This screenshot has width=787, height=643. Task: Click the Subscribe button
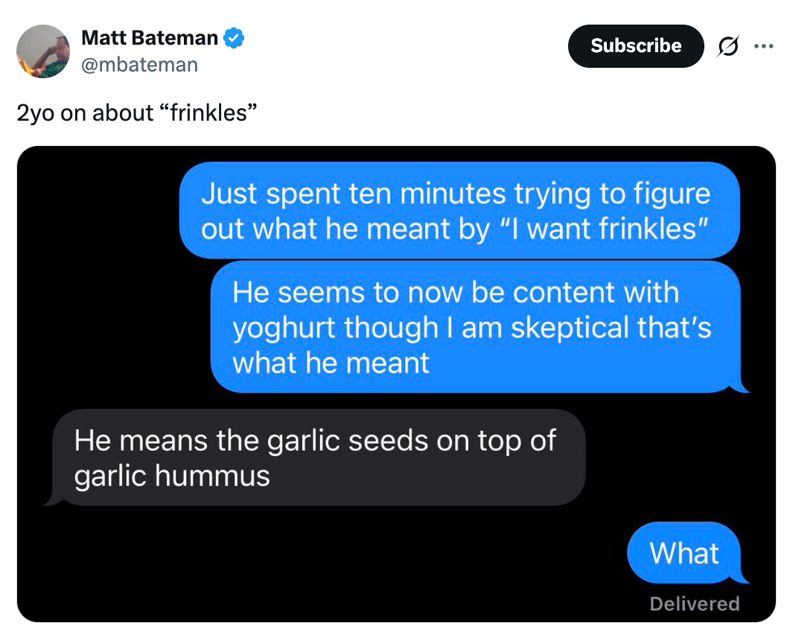point(636,46)
